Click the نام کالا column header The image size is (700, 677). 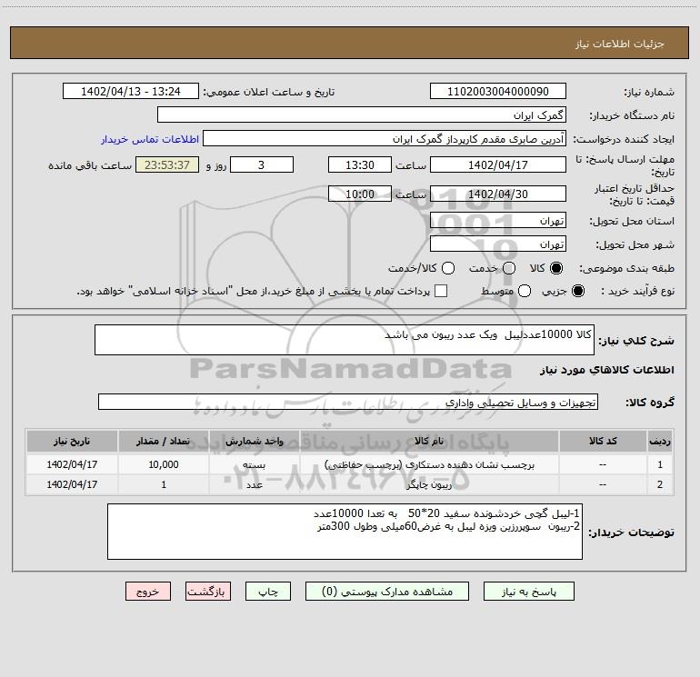click(x=429, y=441)
